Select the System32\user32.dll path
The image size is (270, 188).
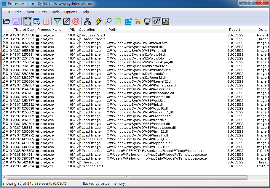[x=137, y=78]
